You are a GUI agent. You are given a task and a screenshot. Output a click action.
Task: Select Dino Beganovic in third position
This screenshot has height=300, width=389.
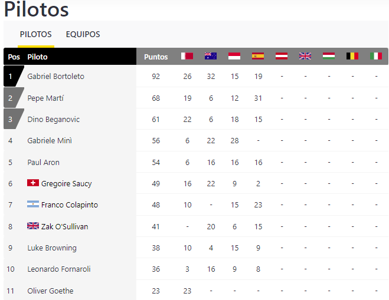click(x=53, y=120)
